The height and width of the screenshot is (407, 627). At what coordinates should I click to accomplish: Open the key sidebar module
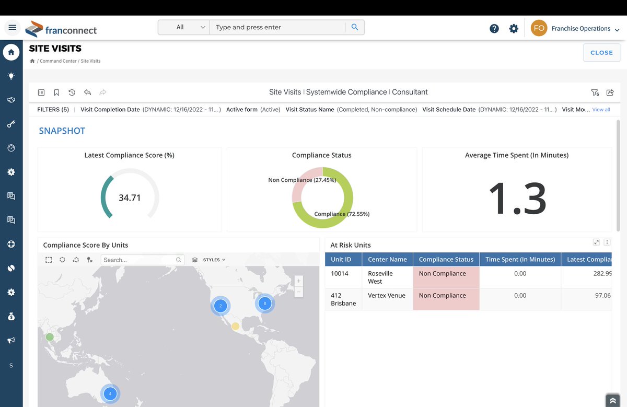pyautogui.click(x=11, y=124)
